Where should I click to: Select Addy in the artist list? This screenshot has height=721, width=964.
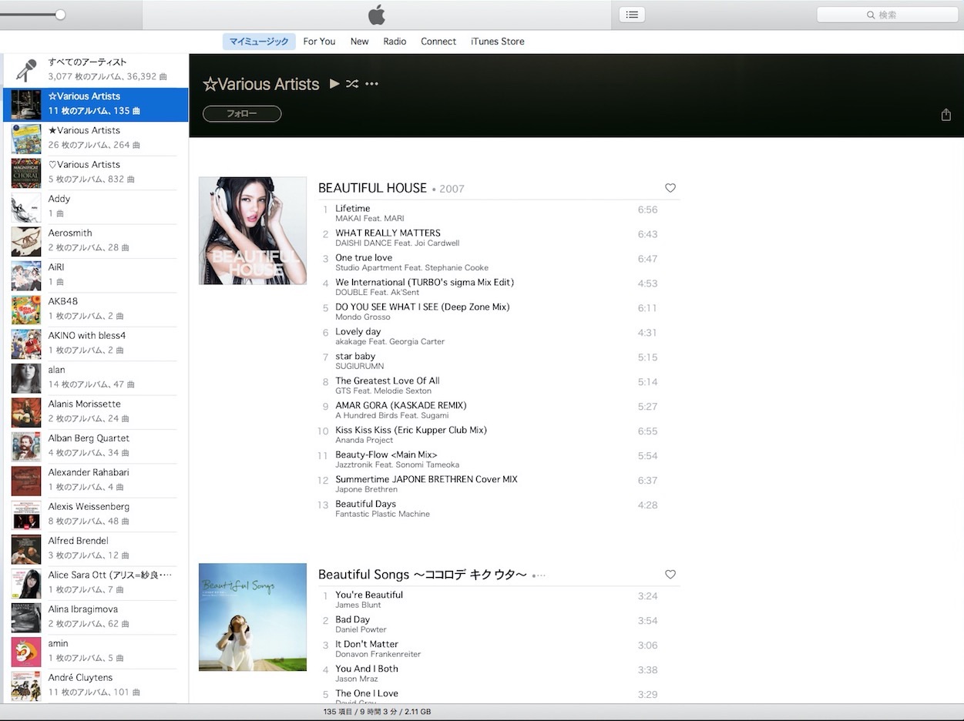(x=96, y=207)
